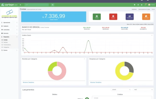156x99 pixels.
Task: Click the blue SALDO MÊS amount value
Action: coord(124,28)
